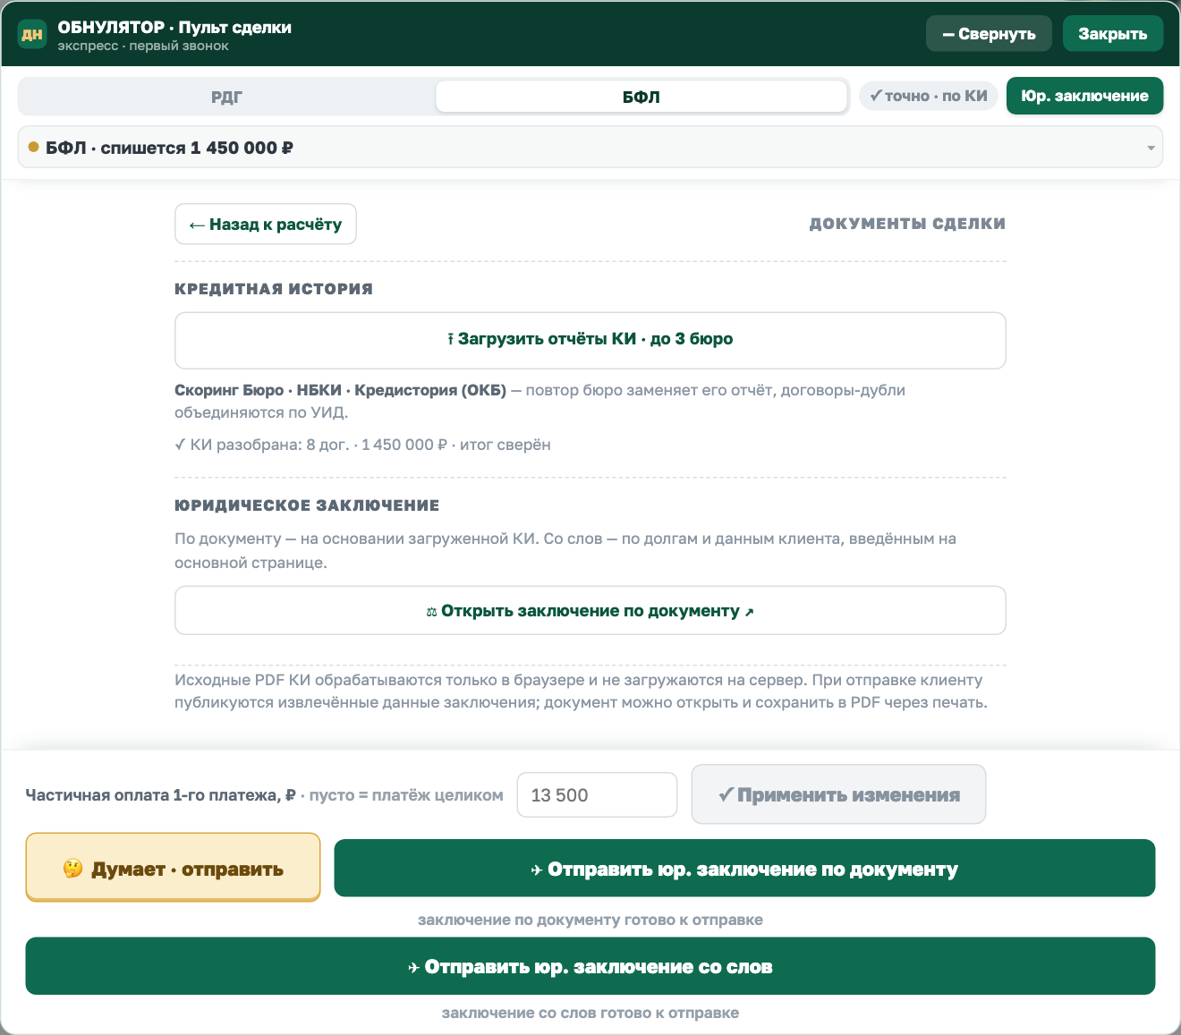
Task: Toggle the Юр. заключение button in header
Action: 1084,96
